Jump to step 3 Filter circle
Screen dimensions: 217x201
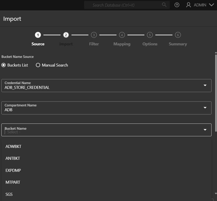tap(94, 35)
